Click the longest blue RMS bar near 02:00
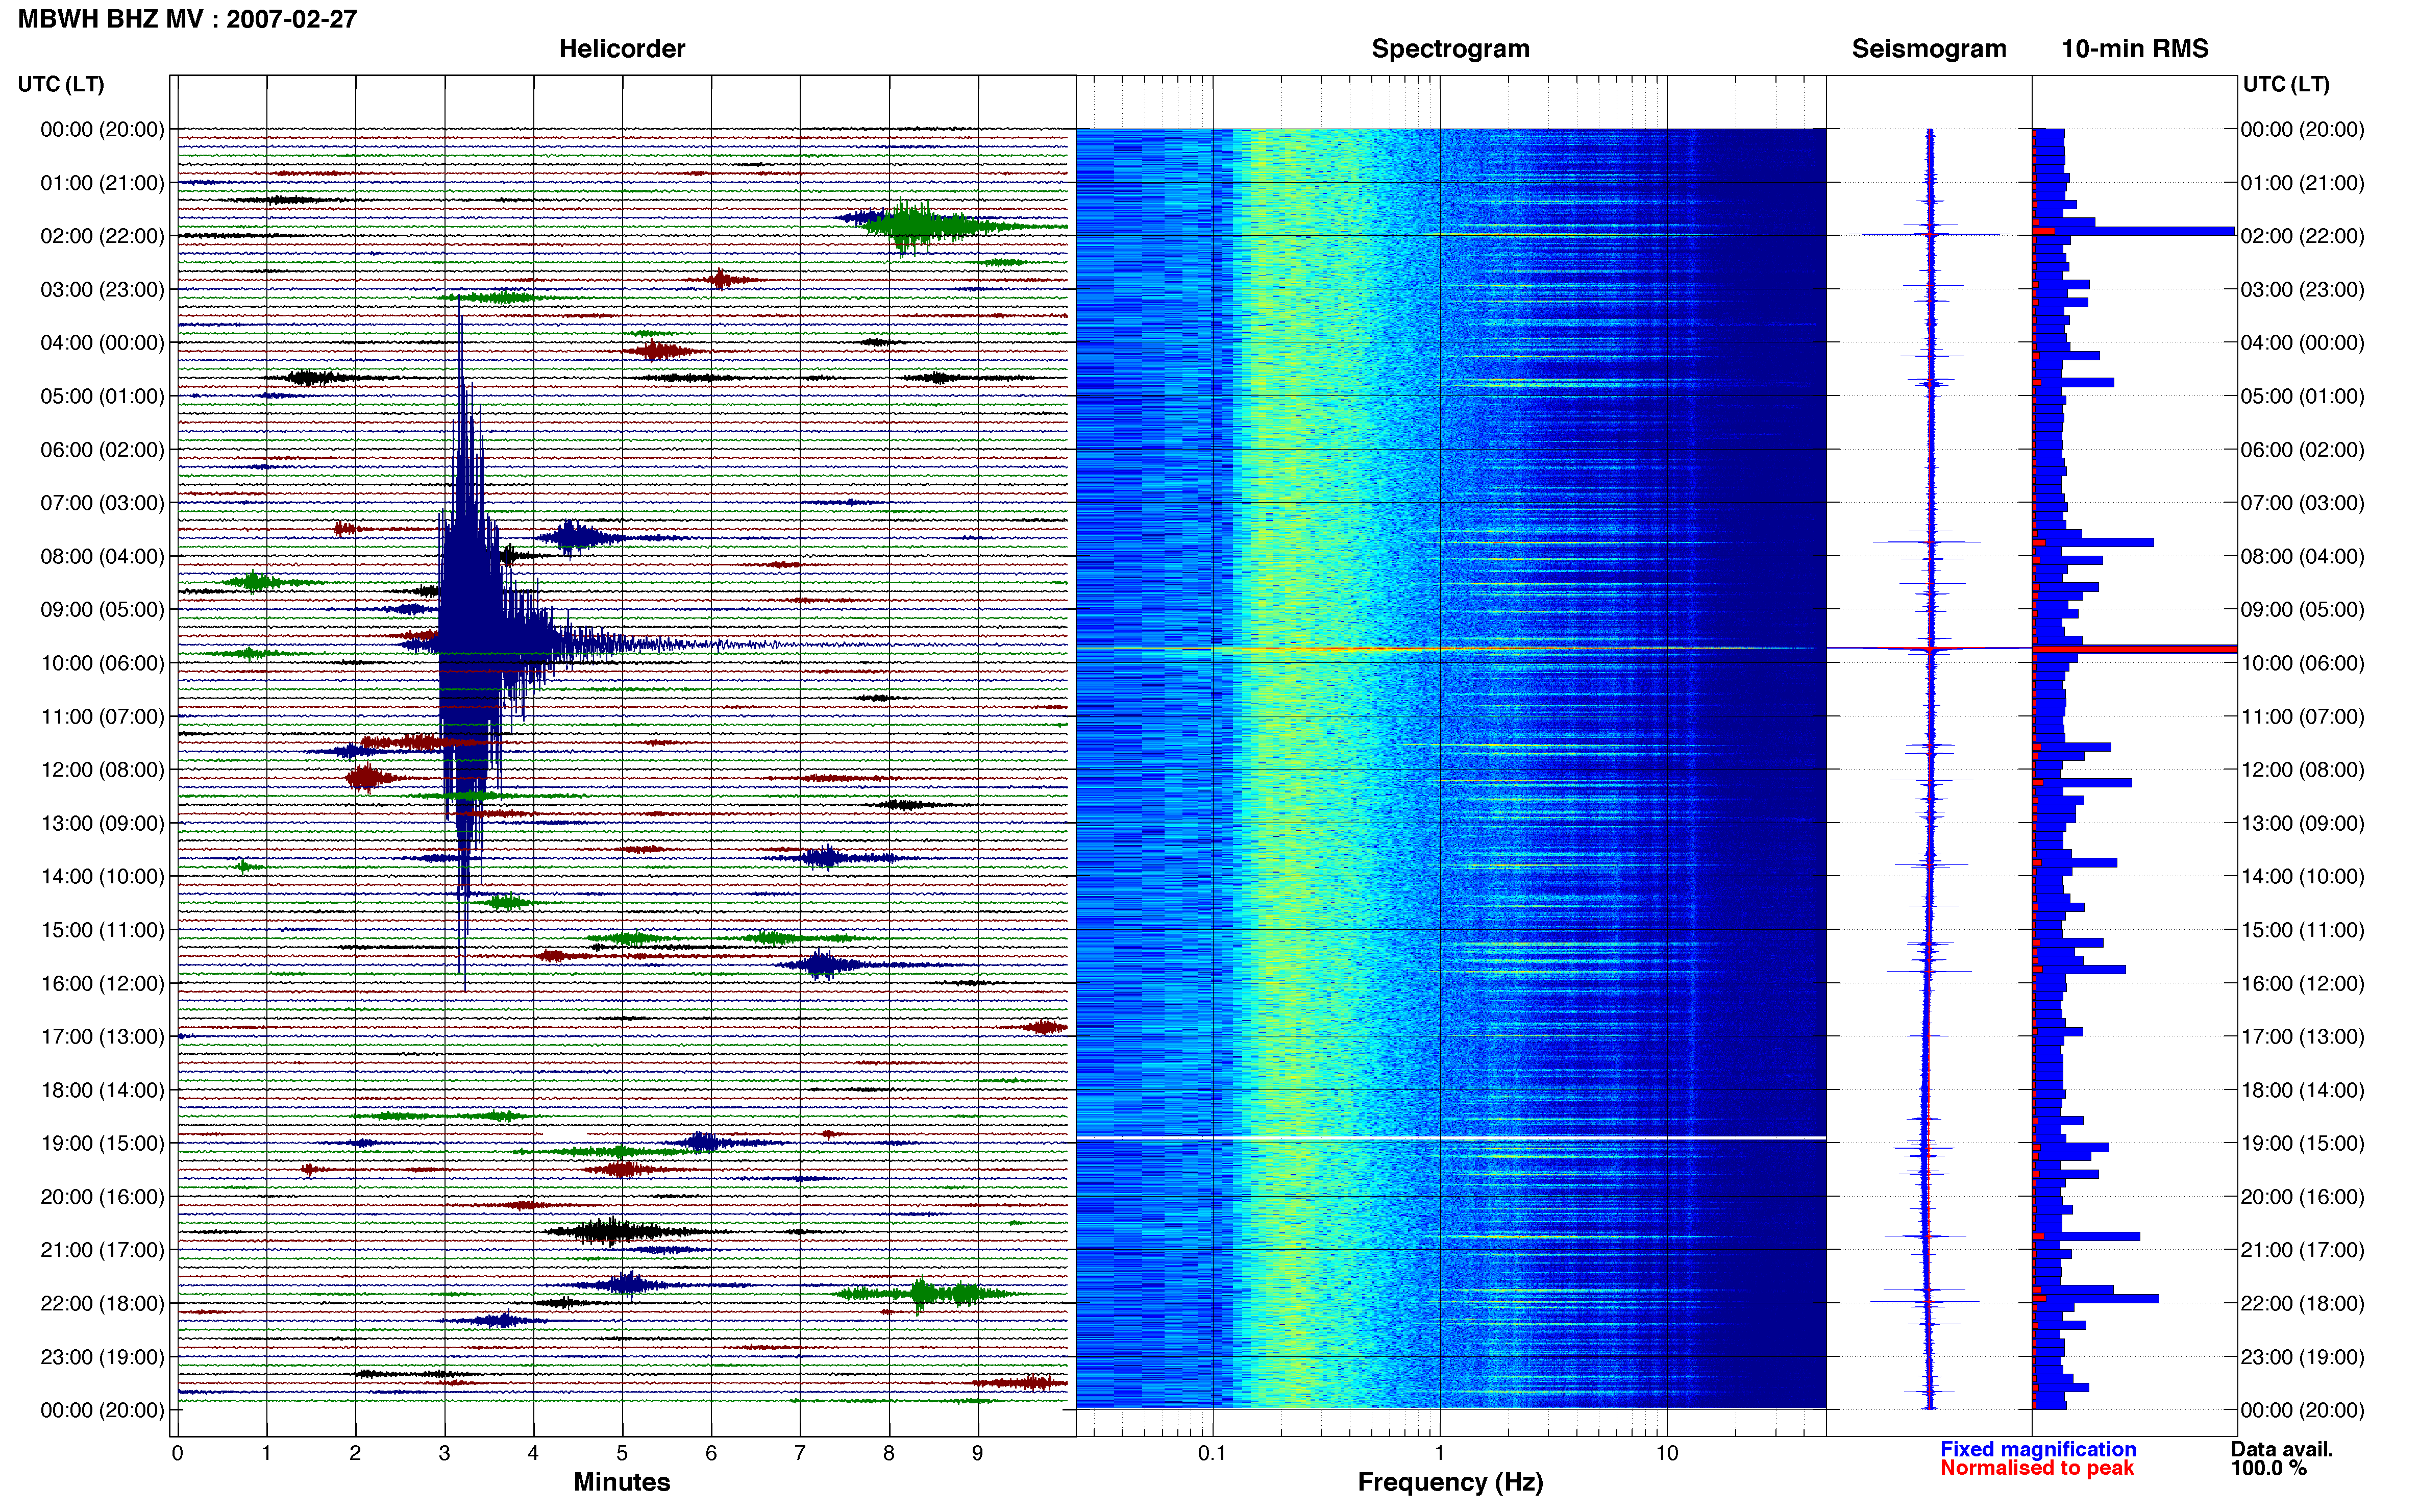The width and height of the screenshot is (2419, 1512). (x=2135, y=231)
